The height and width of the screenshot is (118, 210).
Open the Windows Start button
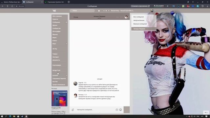click(x=2, y=116)
